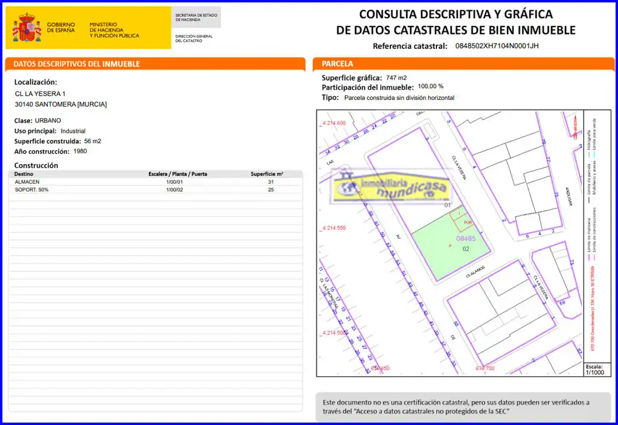Click the "CONSULTA DESCRIPTIVA Y GRÁFICA" title line
Image resolution: width=618 pixels, height=425 pixels.
click(456, 14)
